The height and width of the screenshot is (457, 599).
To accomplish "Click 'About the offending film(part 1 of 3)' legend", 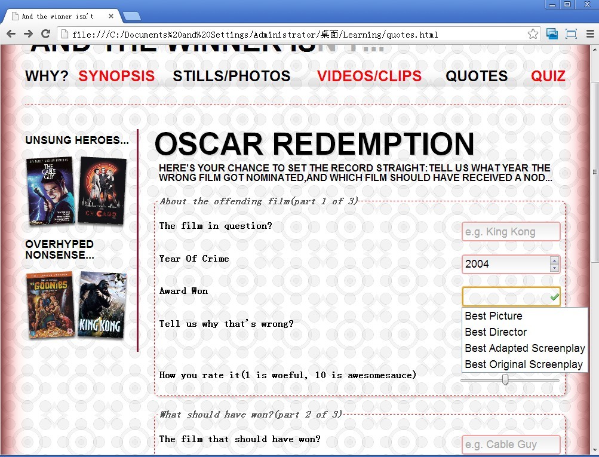I will click(259, 201).
